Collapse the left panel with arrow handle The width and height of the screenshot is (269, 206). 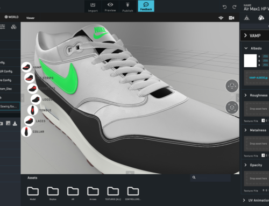(23, 98)
